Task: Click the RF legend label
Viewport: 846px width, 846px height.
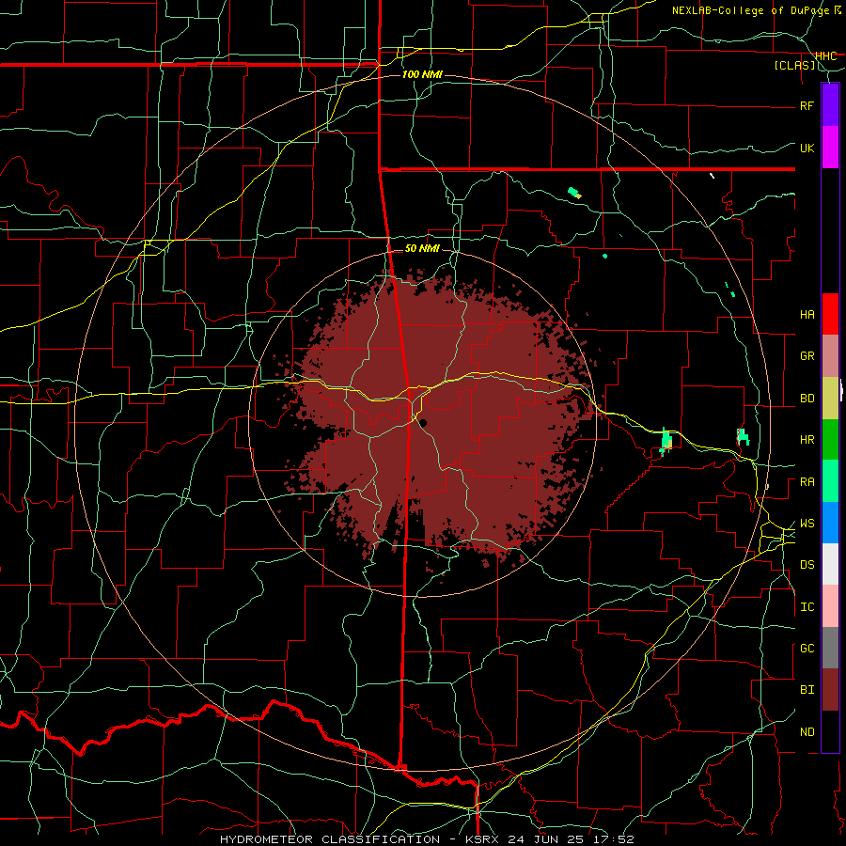Action: pyautogui.click(x=807, y=105)
